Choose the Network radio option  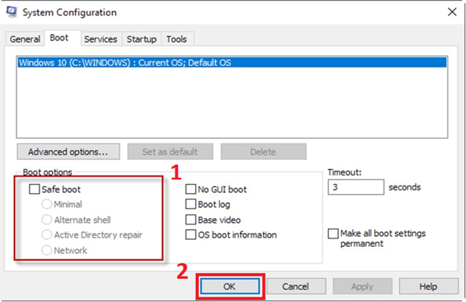(47, 250)
